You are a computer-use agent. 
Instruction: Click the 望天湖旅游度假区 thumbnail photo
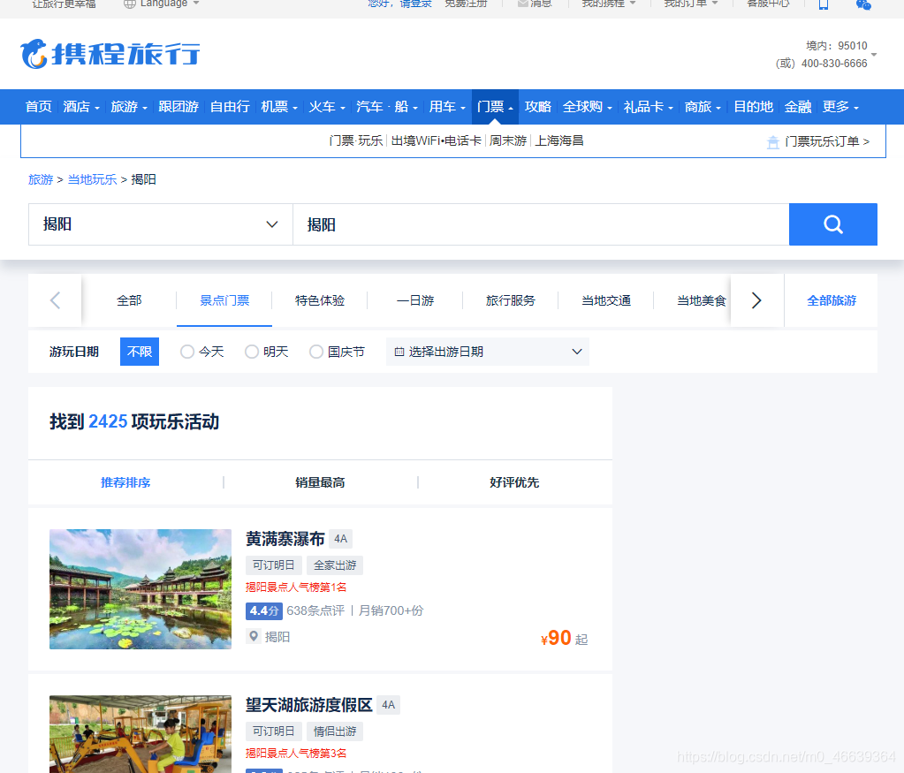pos(141,734)
